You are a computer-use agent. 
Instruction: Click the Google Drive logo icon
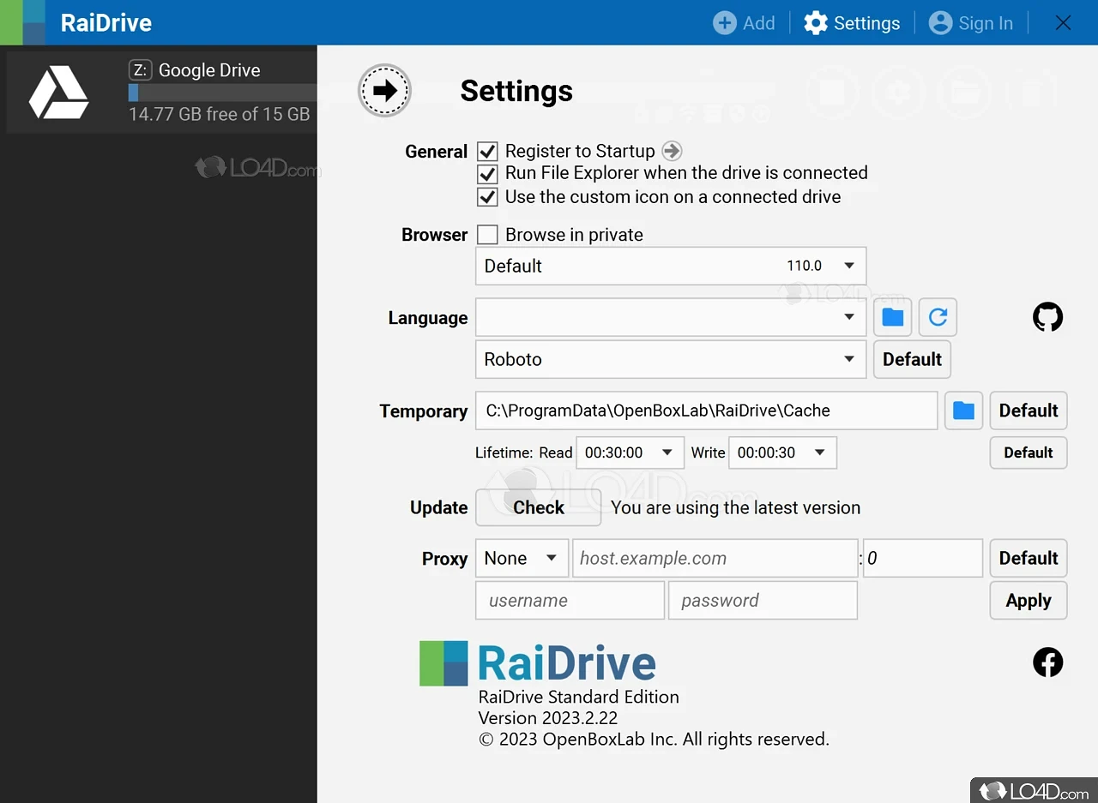58,93
